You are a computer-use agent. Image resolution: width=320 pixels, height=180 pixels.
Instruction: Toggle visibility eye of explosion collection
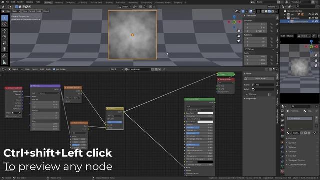313,18
